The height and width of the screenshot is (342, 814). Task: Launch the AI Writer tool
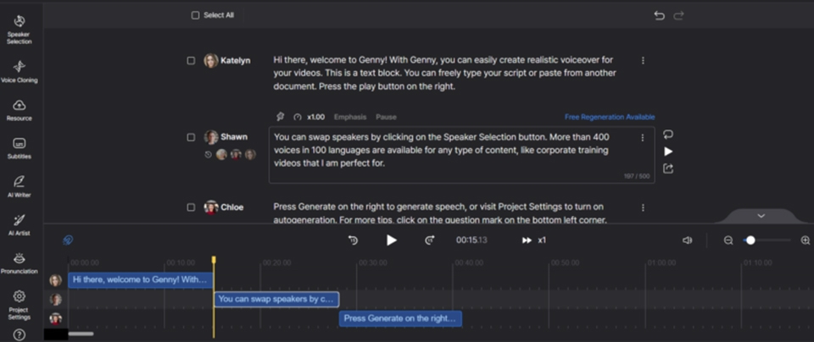[19, 185]
